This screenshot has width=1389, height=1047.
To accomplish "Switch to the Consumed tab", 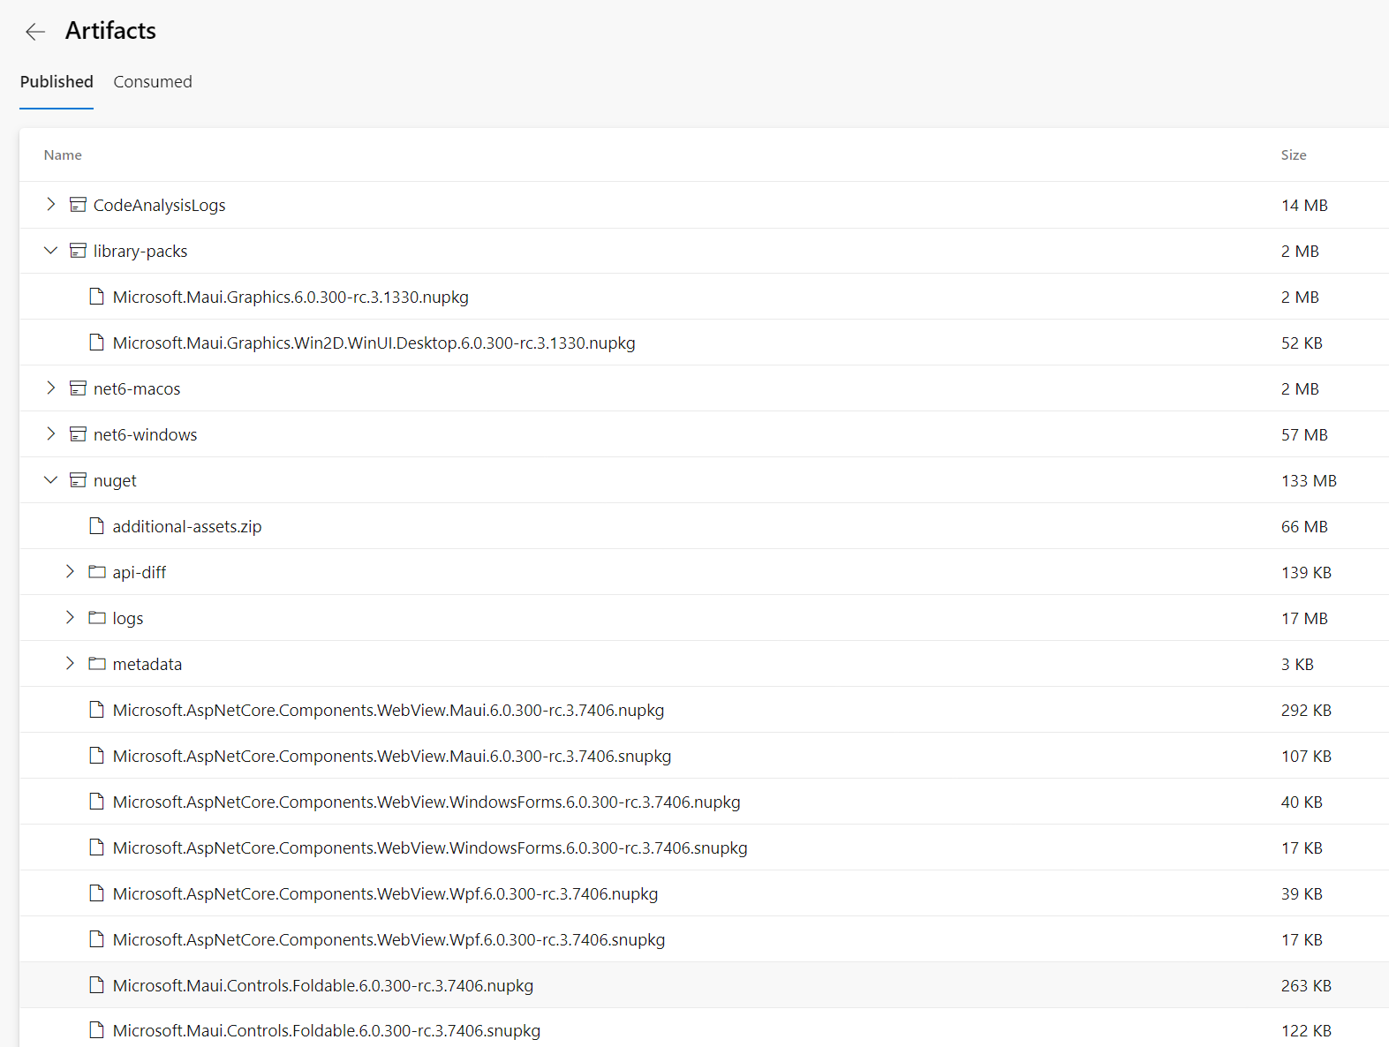I will coord(153,81).
